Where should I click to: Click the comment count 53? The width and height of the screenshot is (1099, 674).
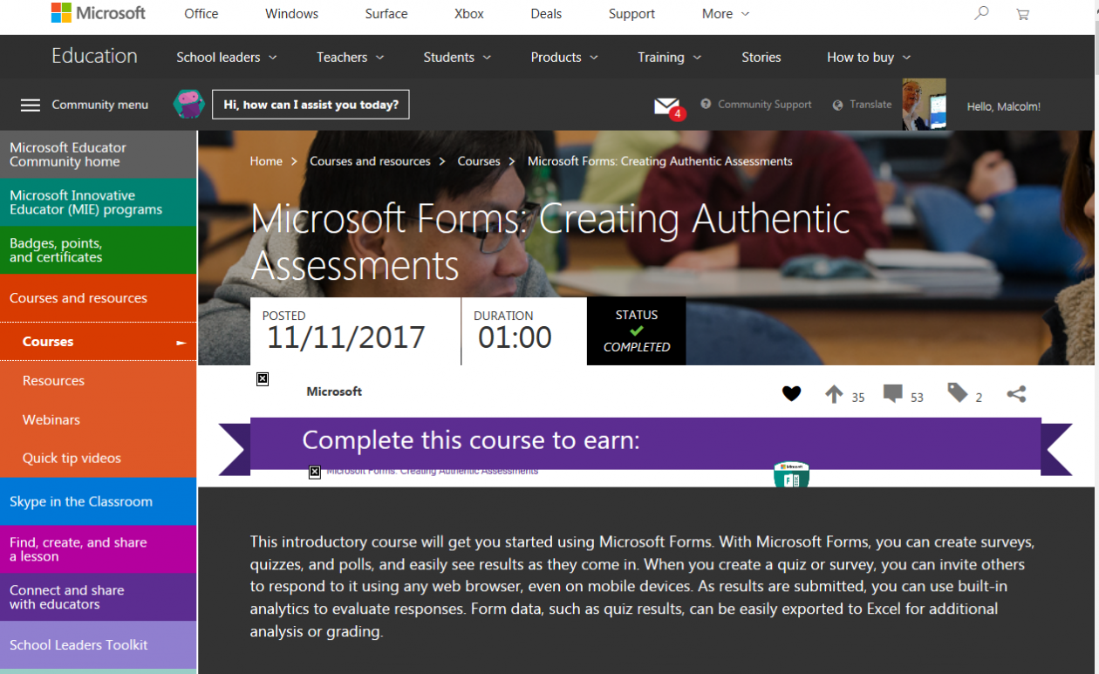point(917,398)
